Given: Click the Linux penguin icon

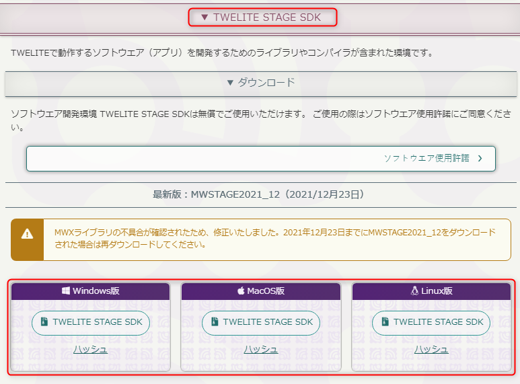Looking at the screenshot, I should [x=414, y=291].
